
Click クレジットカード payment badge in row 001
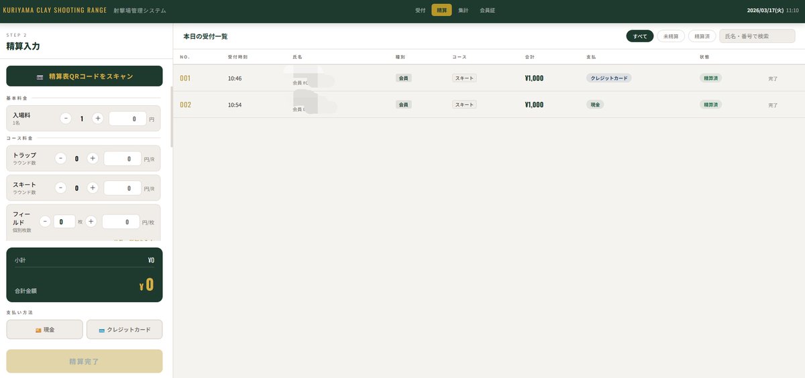(x=609, y=78)
